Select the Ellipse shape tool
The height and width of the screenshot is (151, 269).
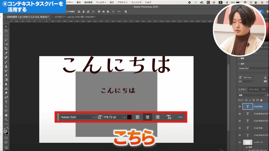click(6, 111)
